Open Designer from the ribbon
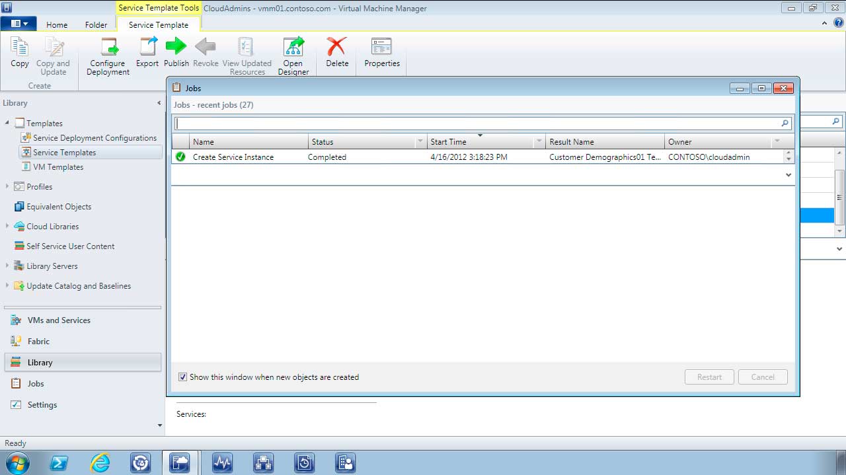Screen dimensions: 846x475 click(x=293, y=55)
